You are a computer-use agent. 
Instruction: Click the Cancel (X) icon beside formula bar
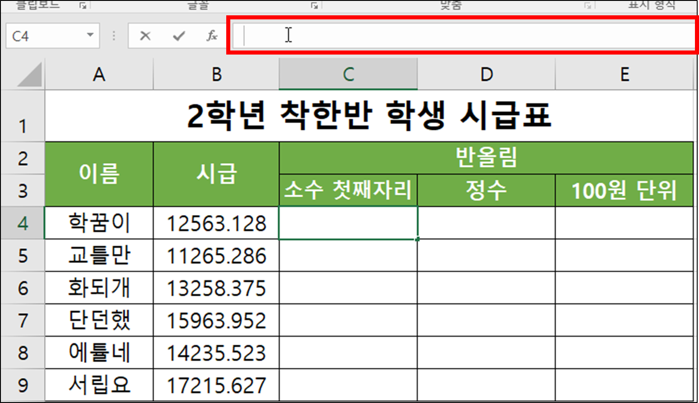click(145, 36)
